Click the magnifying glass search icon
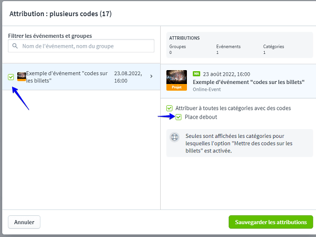The height and width of the screenshot is (237, 316). tap(15, 46)
